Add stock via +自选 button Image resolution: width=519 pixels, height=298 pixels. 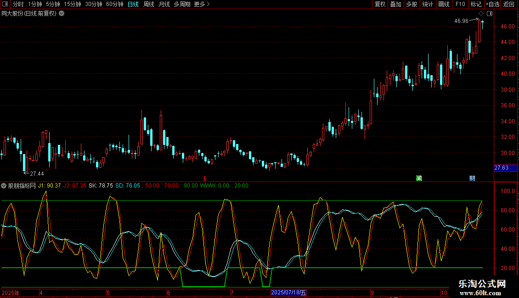pyautogui.click(x=492, y=5)
